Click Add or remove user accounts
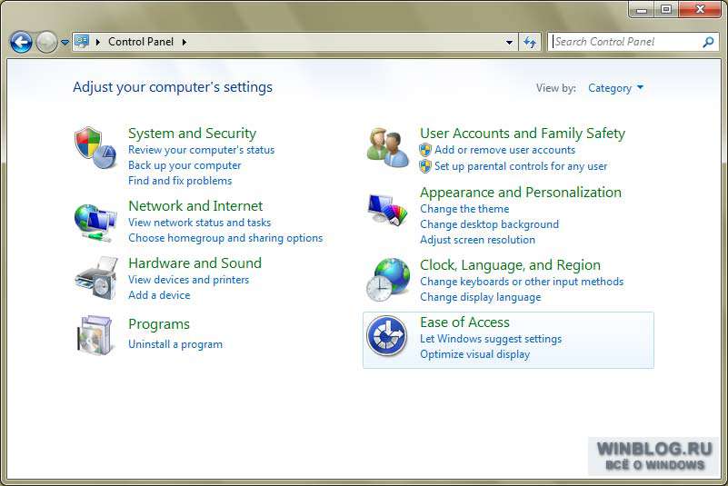728x486 pixels. pyautogui.click(x=504, y=150)
